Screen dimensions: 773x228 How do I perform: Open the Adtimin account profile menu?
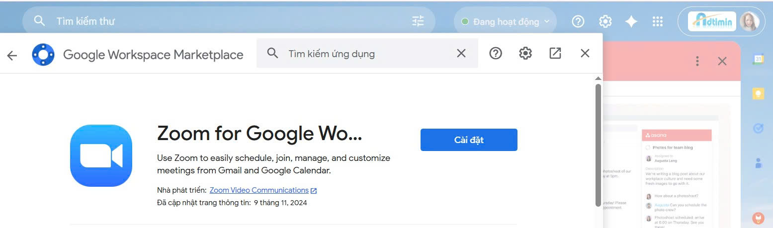pyautogui.click(x=749, y=21)
